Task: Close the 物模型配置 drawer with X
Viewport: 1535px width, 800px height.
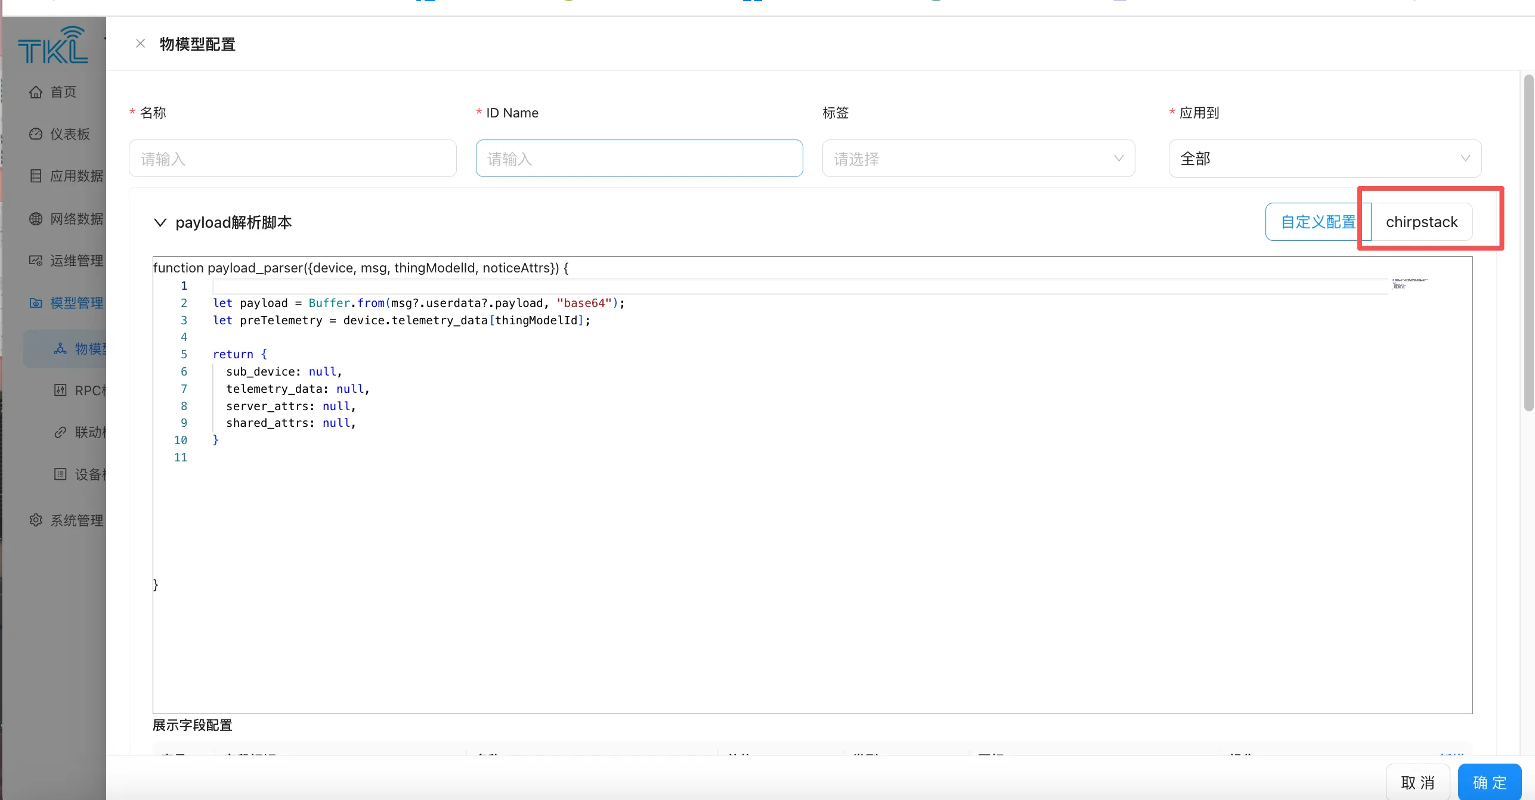Action: tap(140, 44)
